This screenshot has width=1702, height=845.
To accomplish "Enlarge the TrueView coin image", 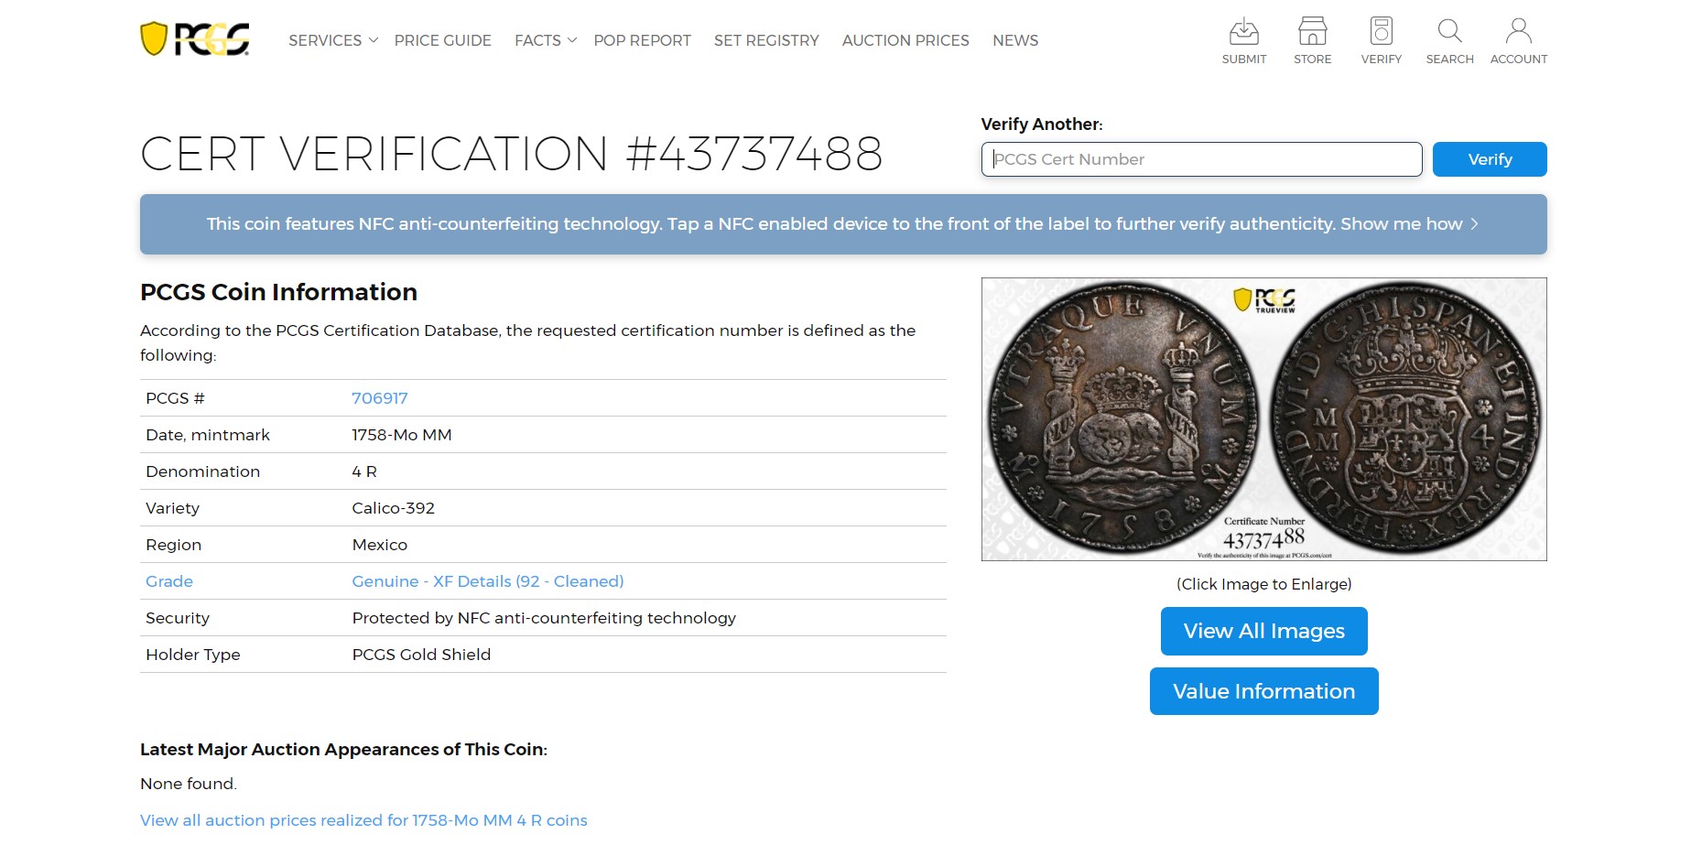I will tap(1263, 419).
